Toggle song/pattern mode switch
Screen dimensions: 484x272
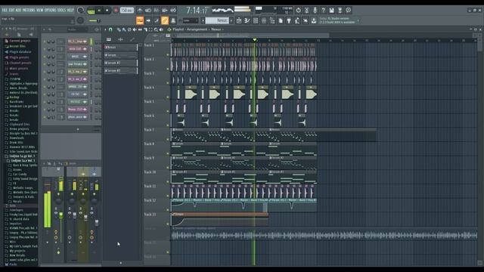pos(91,11)
